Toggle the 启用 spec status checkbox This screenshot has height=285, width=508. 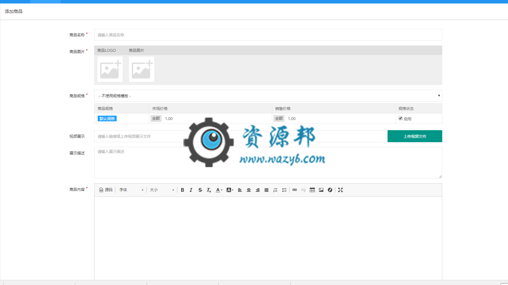tap(401, 118)
